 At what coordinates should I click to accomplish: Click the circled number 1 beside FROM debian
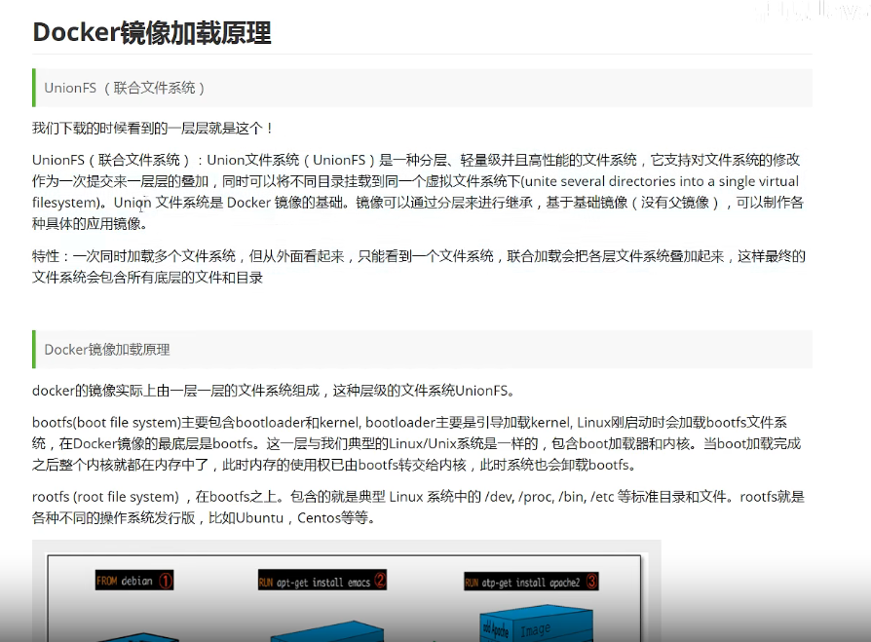click(x=166, y=581)
